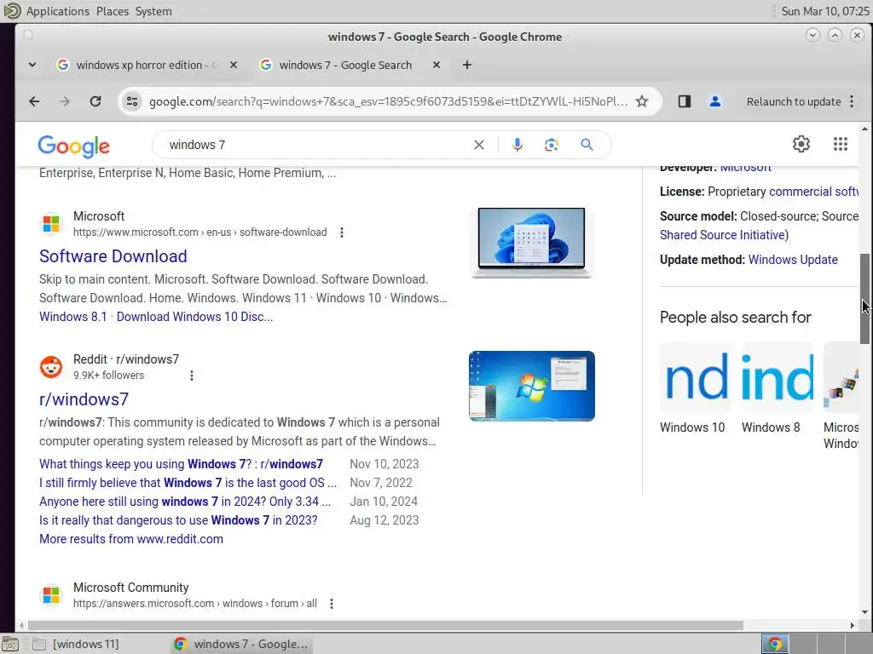Open the 'Shared Source Initiative' link
873x654 pixels.
pos(722,235)
